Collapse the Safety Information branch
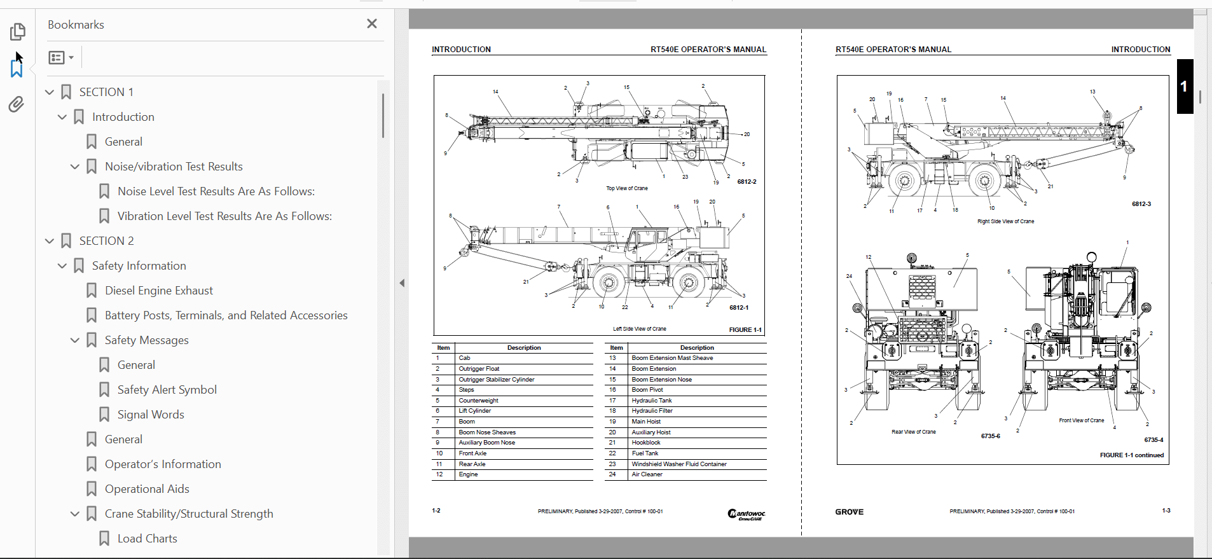Screen dimensions: 1212x559 click(62, 266)
